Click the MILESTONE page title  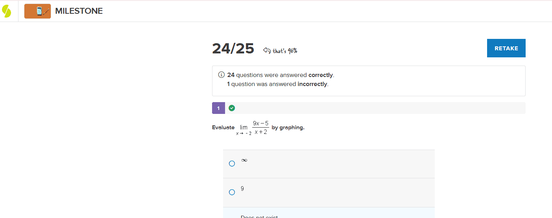click(79, 11)
